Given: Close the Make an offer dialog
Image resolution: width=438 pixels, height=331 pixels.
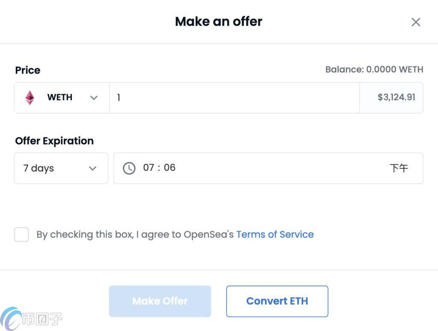Looking at the screenshot, I should [x=416, y=22].
